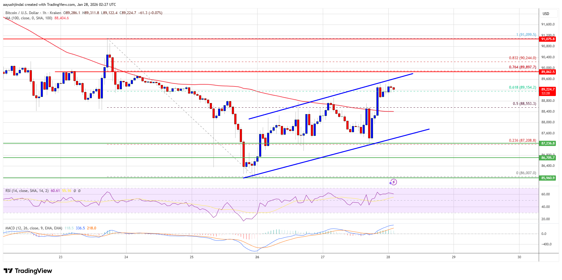Click the red MA value 88,404.6
The width and height of the screenshot is (562, 280).
[62, 18]
